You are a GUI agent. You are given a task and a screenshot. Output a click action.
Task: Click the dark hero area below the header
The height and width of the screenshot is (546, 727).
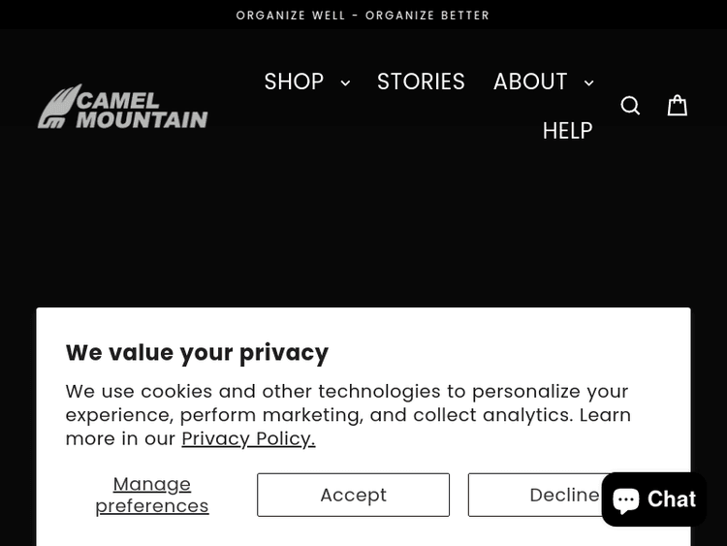tap(363, 233)
